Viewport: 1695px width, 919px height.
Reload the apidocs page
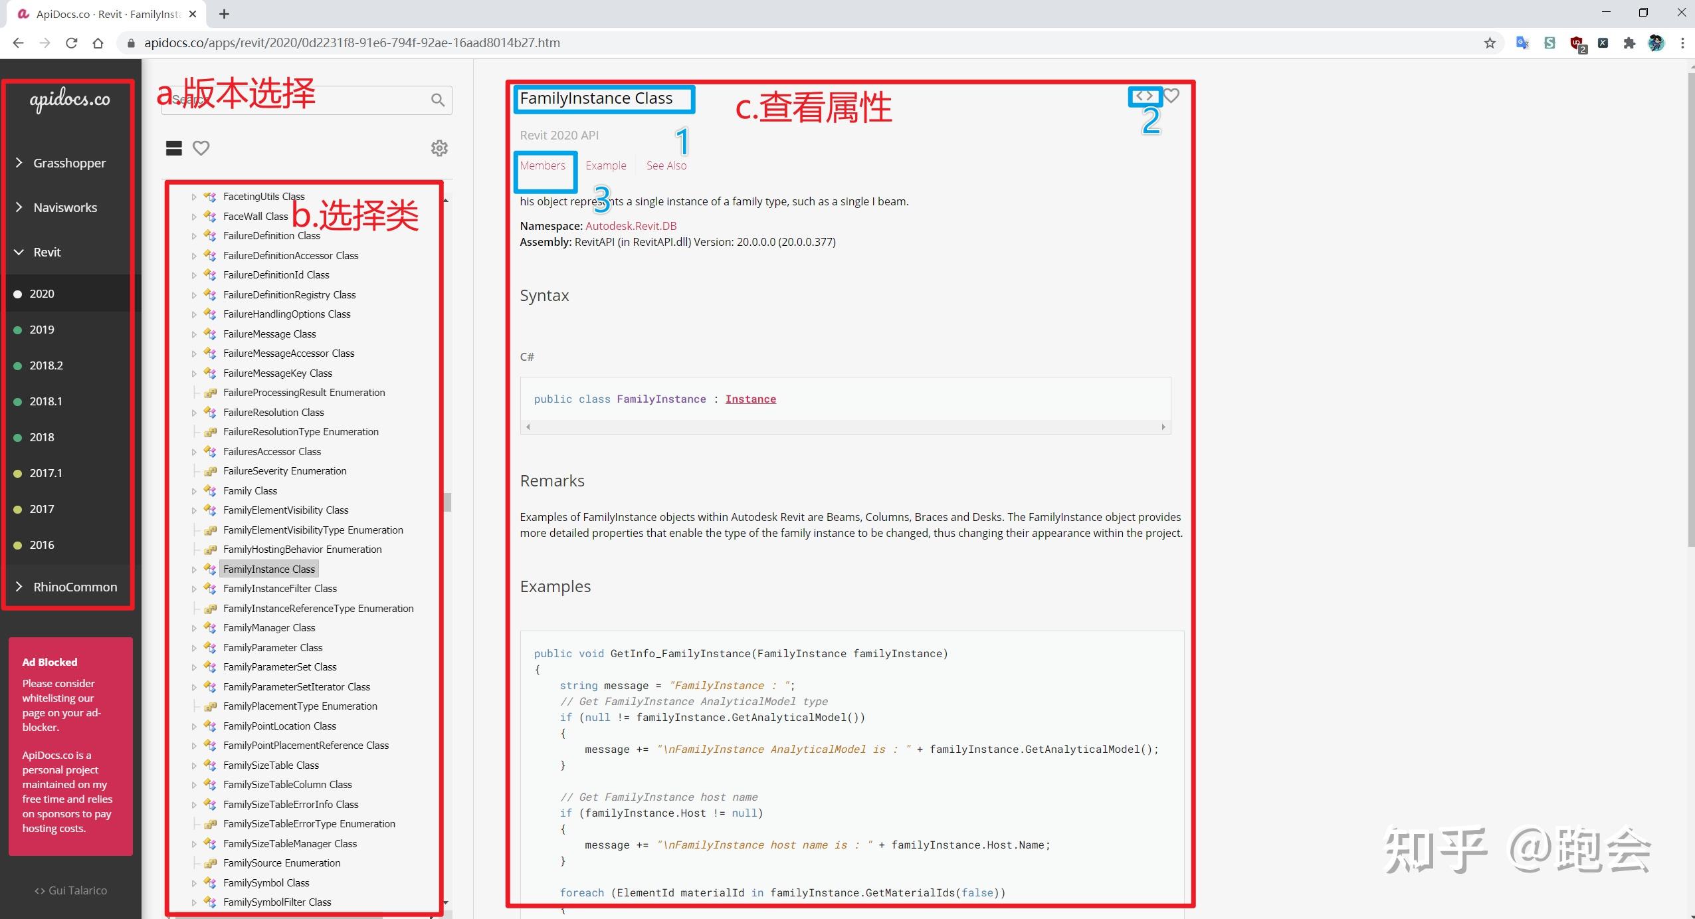tap(71, 43)
